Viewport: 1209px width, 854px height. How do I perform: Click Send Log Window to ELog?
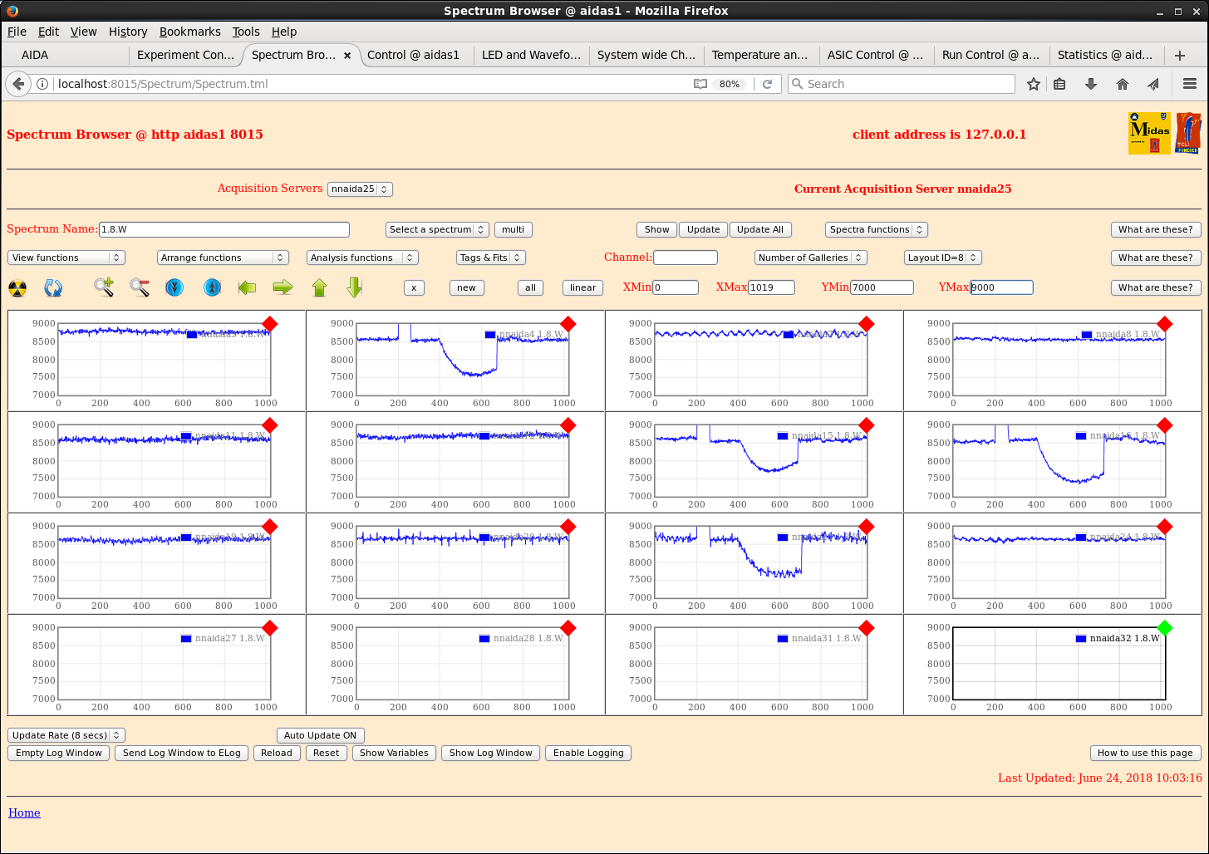[x=182, y=753]
